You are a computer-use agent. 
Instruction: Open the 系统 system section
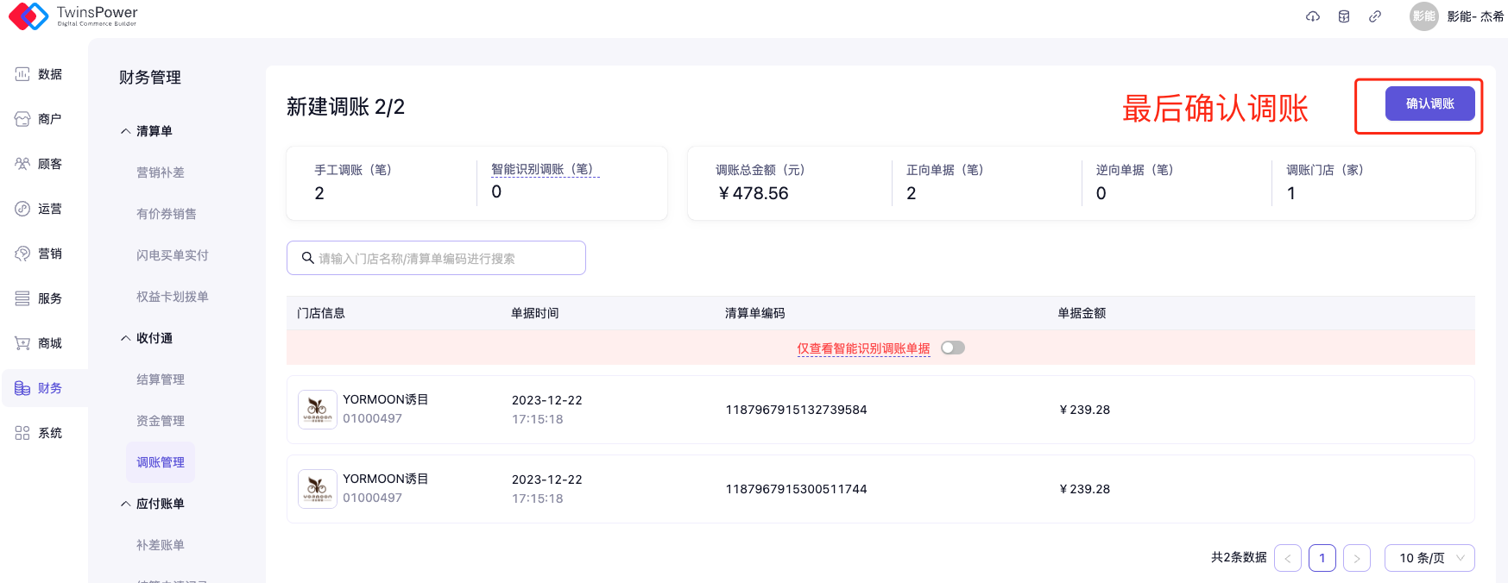click(40, 433)
